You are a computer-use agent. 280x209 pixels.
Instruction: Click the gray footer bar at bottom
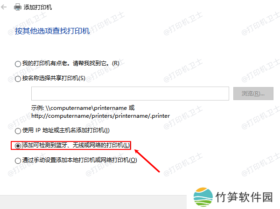tap(93, 202)
